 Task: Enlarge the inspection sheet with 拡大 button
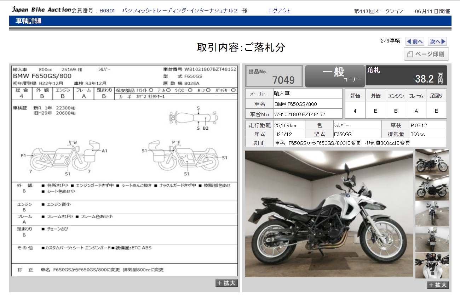(226, 283)
